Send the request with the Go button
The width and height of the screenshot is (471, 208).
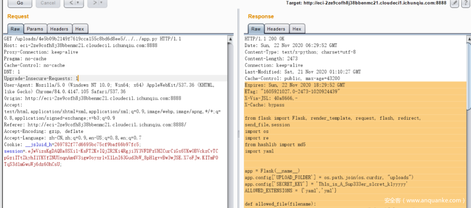20,3
